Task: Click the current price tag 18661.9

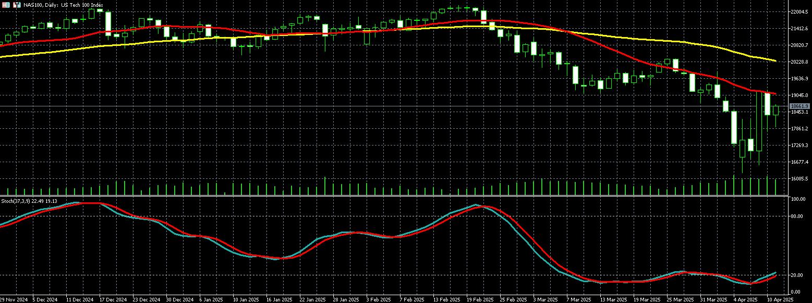Action: pyautogui.click(x=799, y=106)
